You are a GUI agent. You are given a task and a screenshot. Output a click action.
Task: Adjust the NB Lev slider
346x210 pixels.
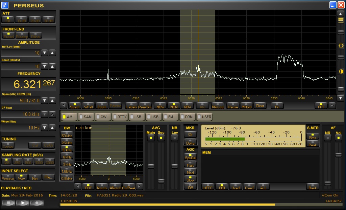175,166
